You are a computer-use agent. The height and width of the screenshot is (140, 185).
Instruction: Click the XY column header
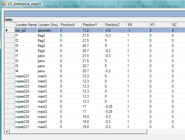[160, 25]
